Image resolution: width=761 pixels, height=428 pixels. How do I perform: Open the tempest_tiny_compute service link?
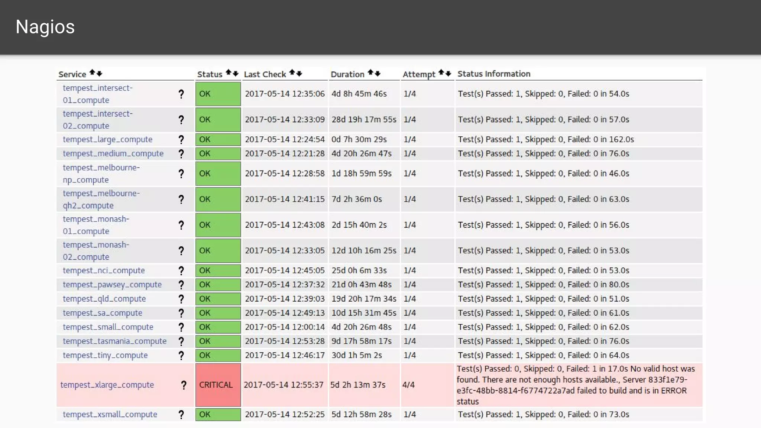pyautogui.click(x=105, y=356)
